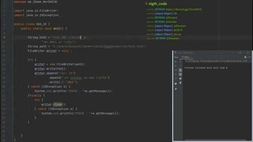This screenshot has width=253, height=142.
Task: Click "Process finished with exit code" text
Action: point(206,68)
